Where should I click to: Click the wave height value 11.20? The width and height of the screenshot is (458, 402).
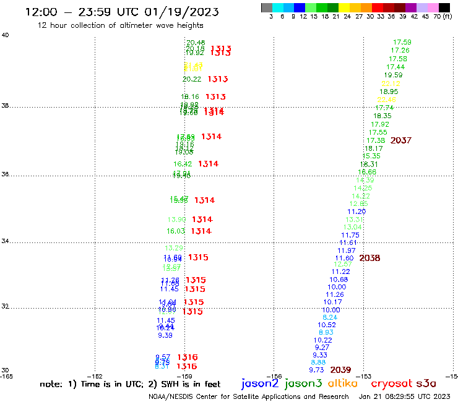point(356,212)
